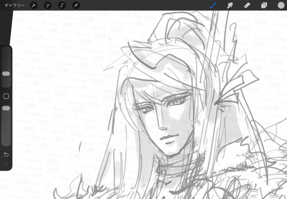Open the Actions wrench menu
Image resolution: width=287 pixels, height=199 pixels.
(x=34, y=5)
